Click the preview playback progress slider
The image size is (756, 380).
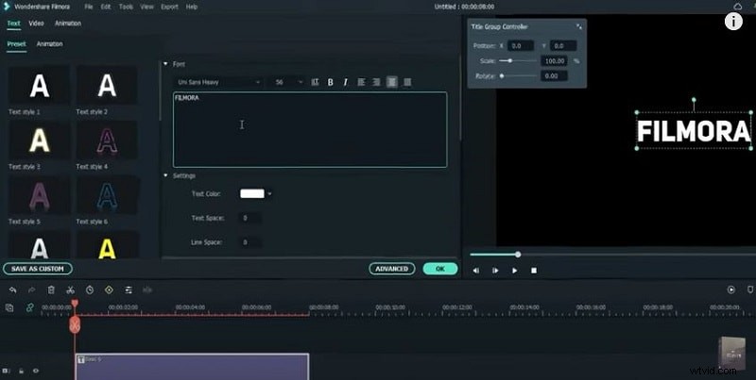[x=612, y=255]
